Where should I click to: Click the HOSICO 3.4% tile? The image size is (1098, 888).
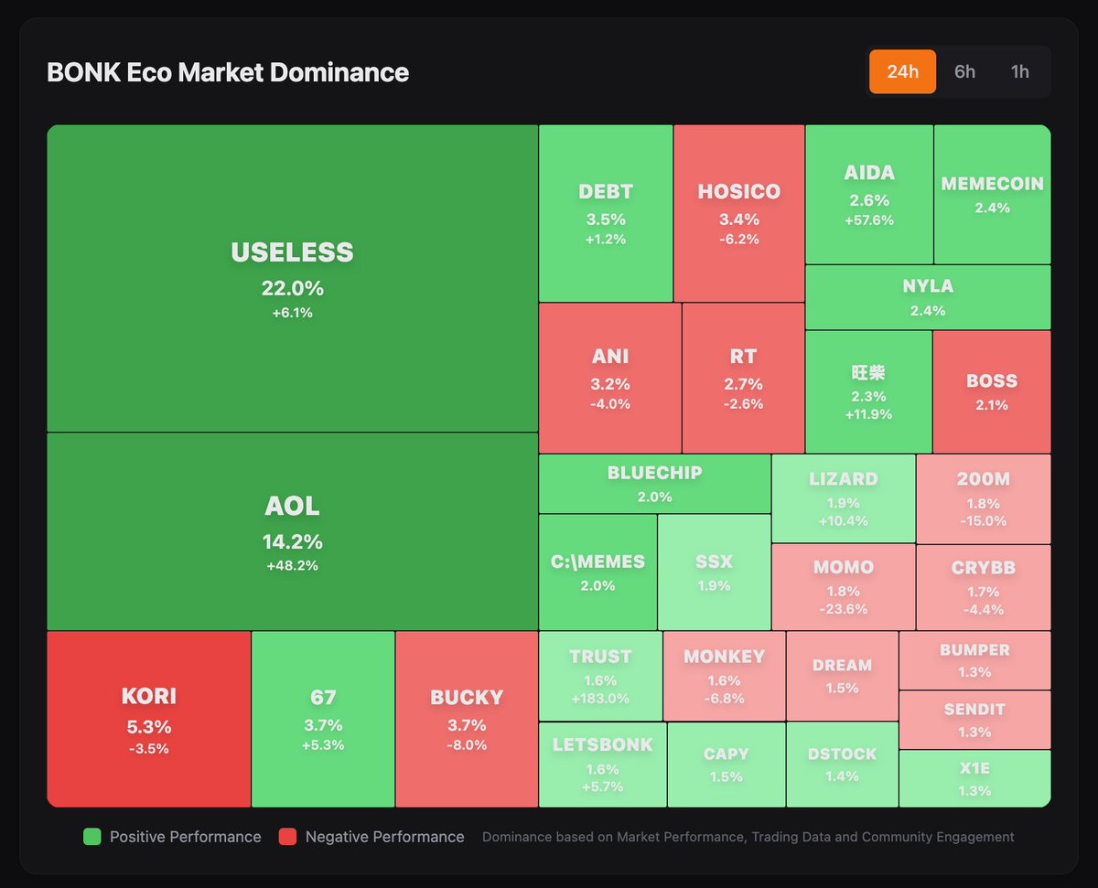(x=739, y=213)
